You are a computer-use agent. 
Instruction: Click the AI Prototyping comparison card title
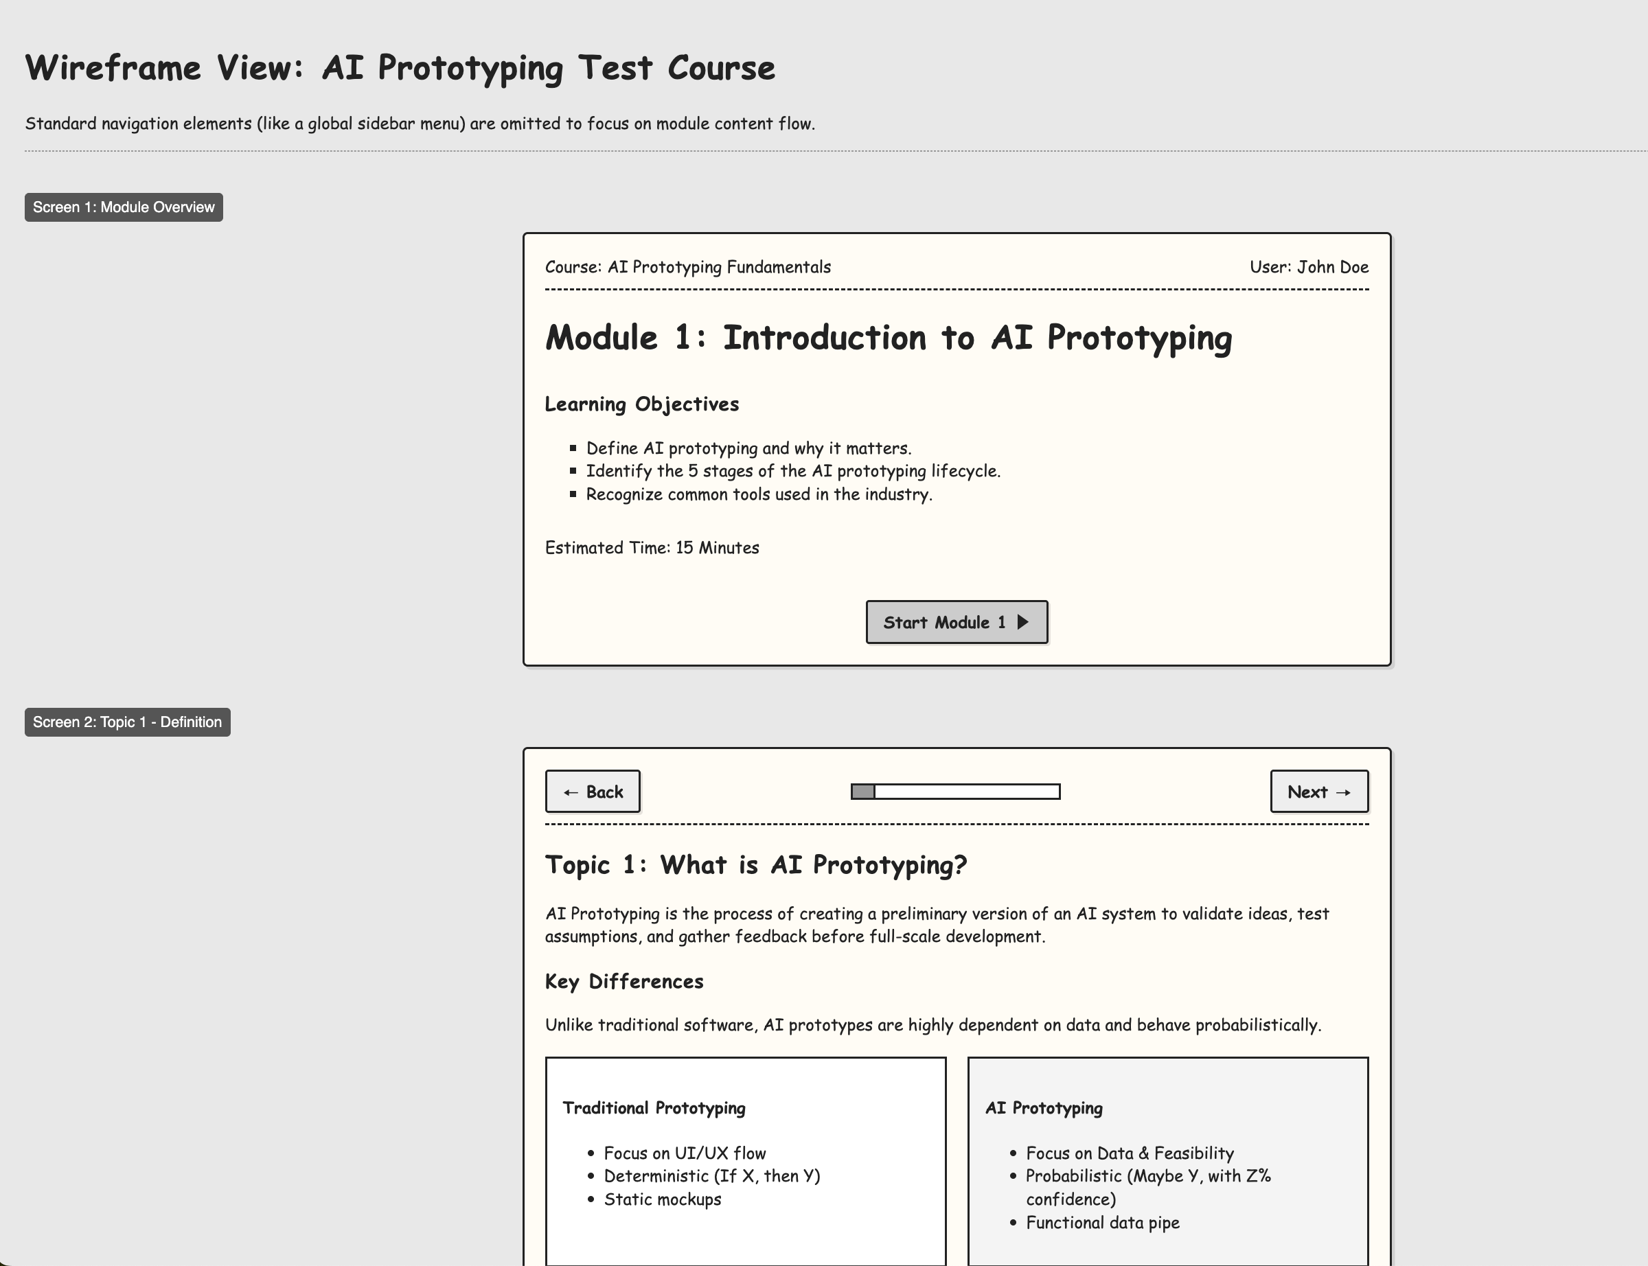pyautogui.click(x=1044, y=1108)
